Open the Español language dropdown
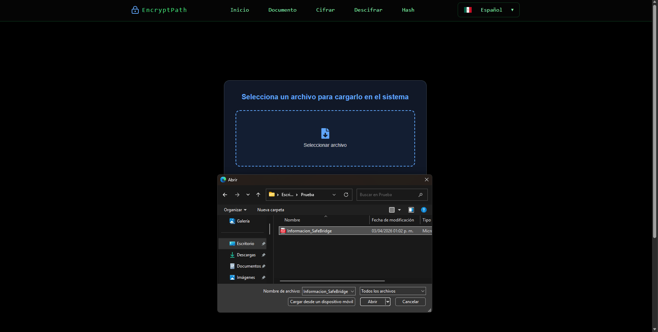This screenshot has height=332, width=658. pyautogui.click(x=489, y=10)
